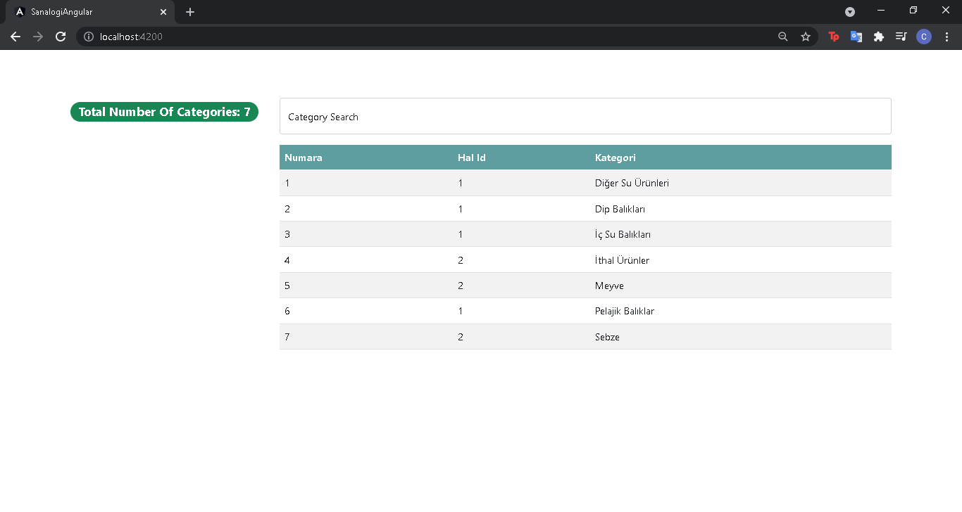Viewport: 962px width, 512px height.
Task: Open the Chrome three-dot menu
Action: (947, 37)
